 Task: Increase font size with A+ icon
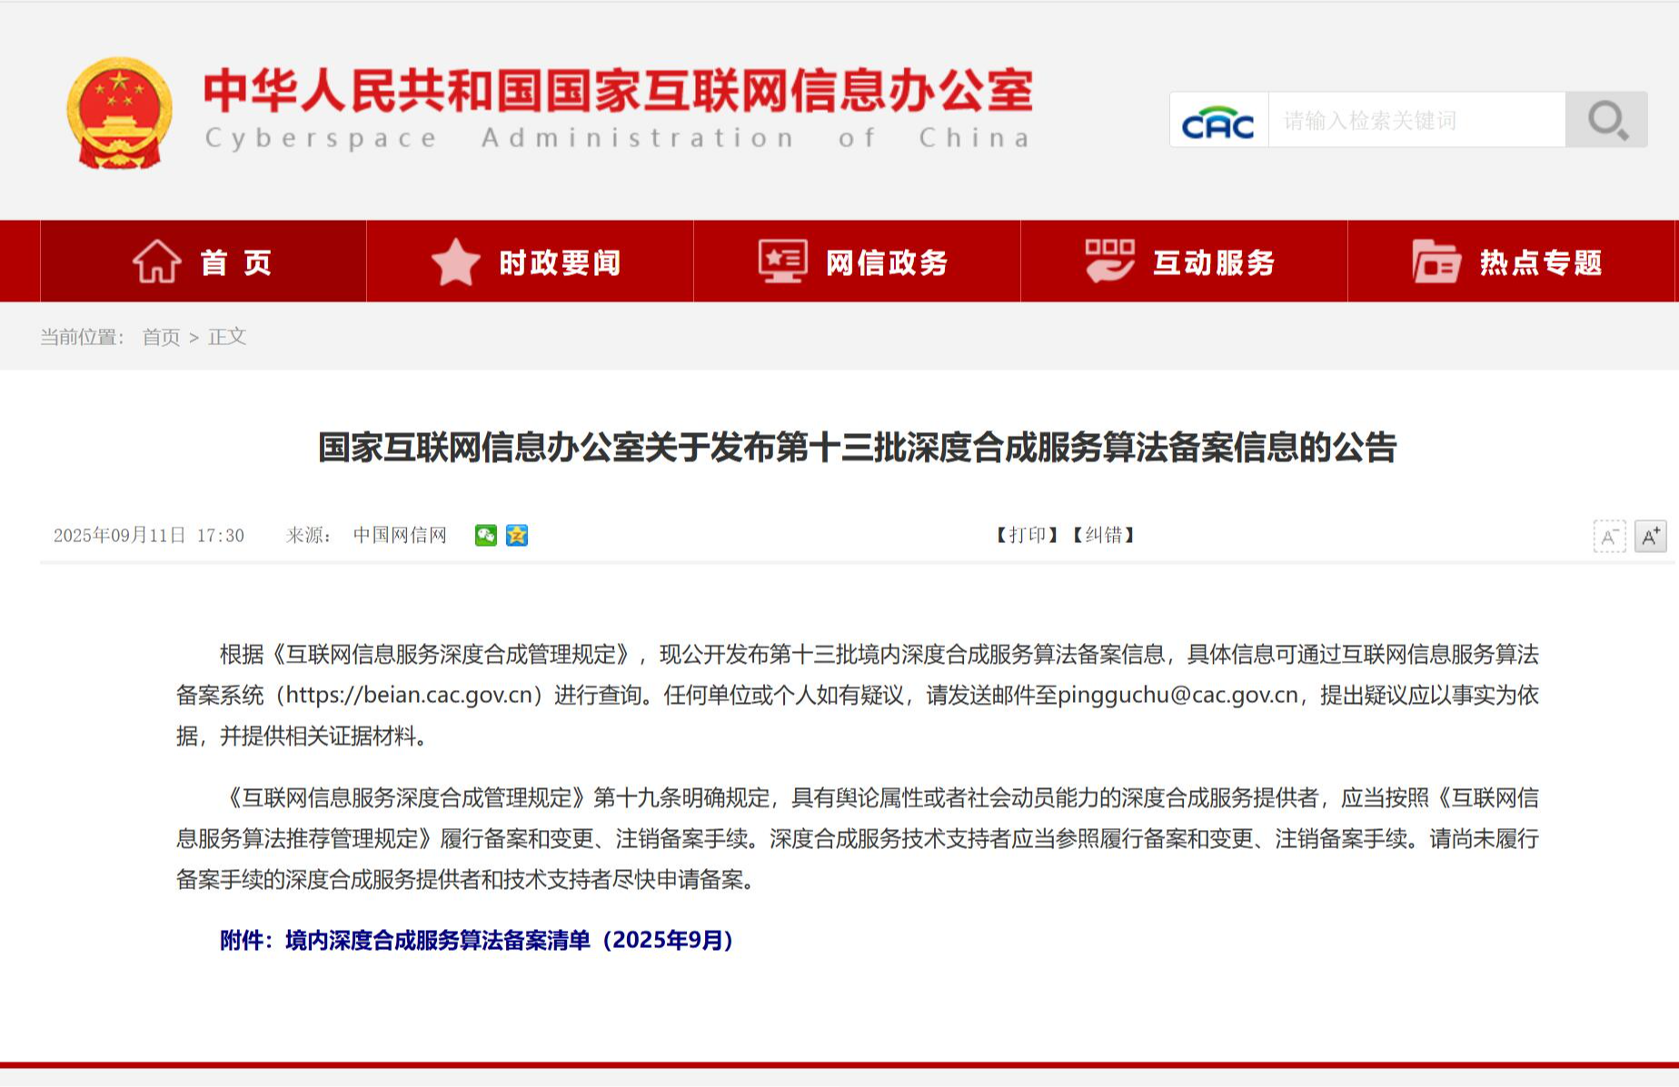1650,536
